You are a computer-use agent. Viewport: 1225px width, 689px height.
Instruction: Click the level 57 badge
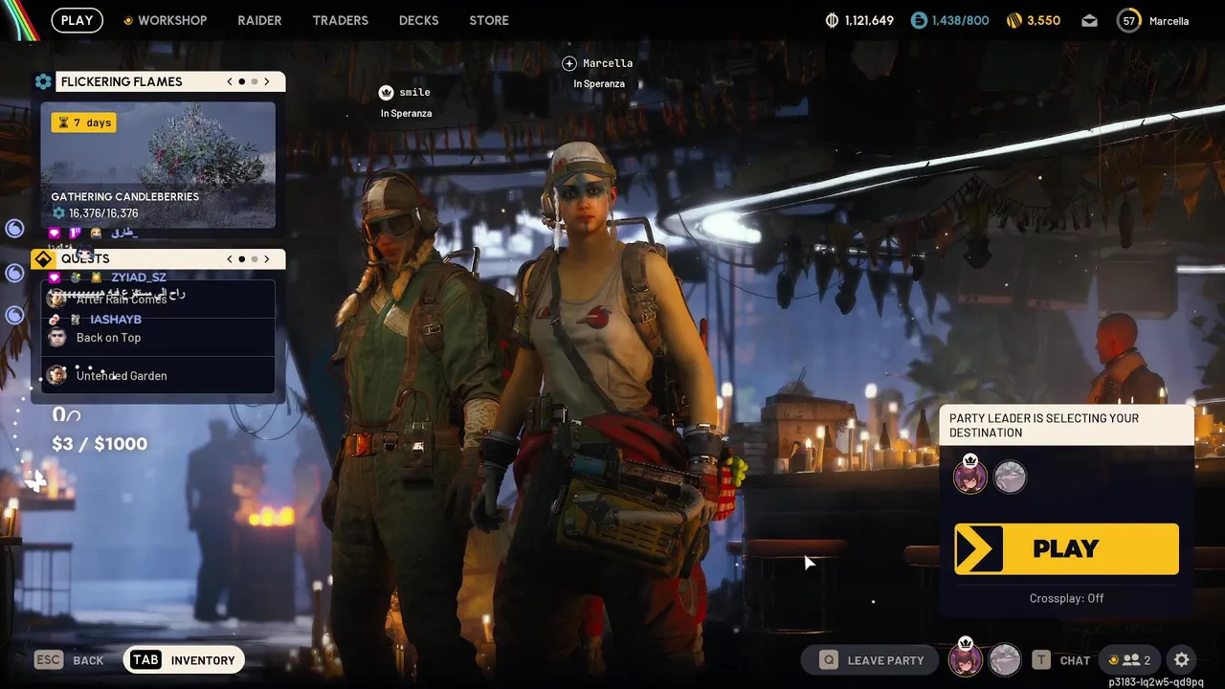[1129, 20]
